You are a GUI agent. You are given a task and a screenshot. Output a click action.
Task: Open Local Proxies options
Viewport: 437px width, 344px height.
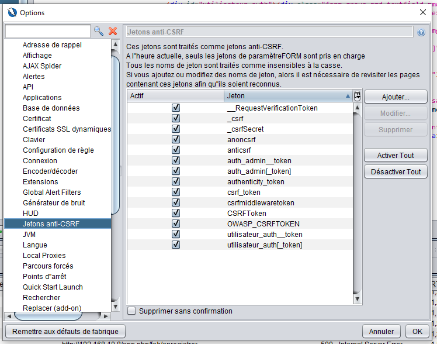44,256
